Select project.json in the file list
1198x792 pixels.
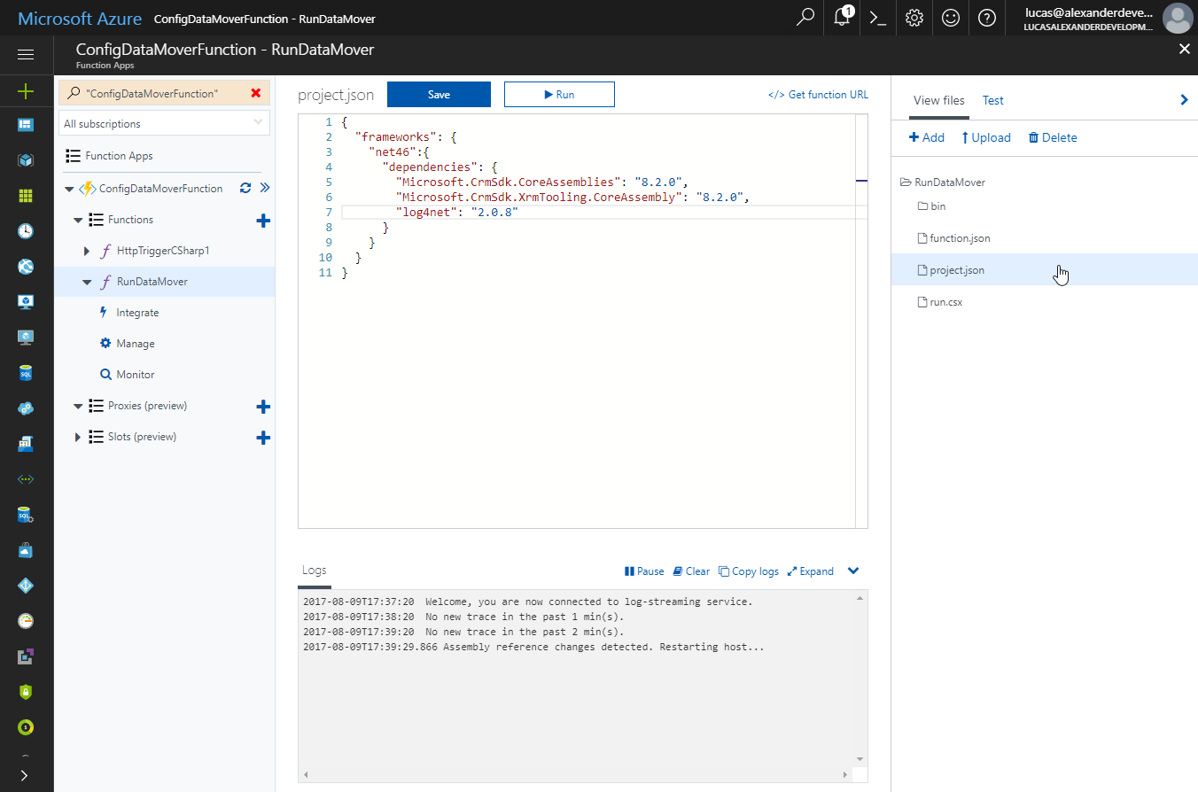point(1044,270)
